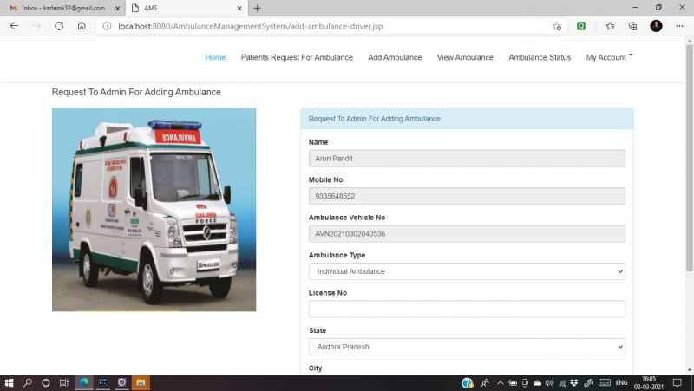Open the Eclipse icon in taskbar
This screenshot has height=391, width=694.
(x=122, y=382)
